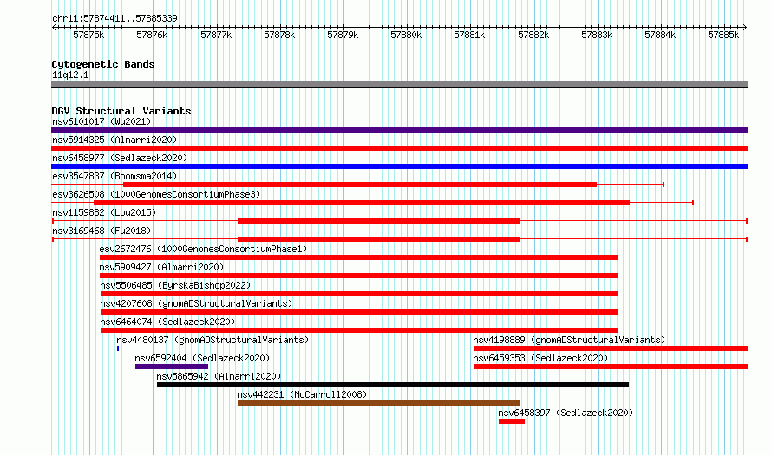This screenshot has width=772, height=455.
Task: Select the nsv5909427 red variant bar
Action: 358,276
